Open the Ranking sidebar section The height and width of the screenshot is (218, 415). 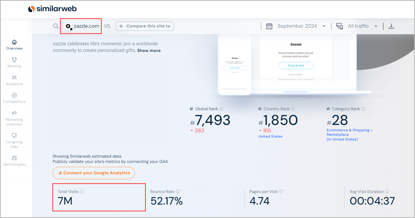[14, 62]
